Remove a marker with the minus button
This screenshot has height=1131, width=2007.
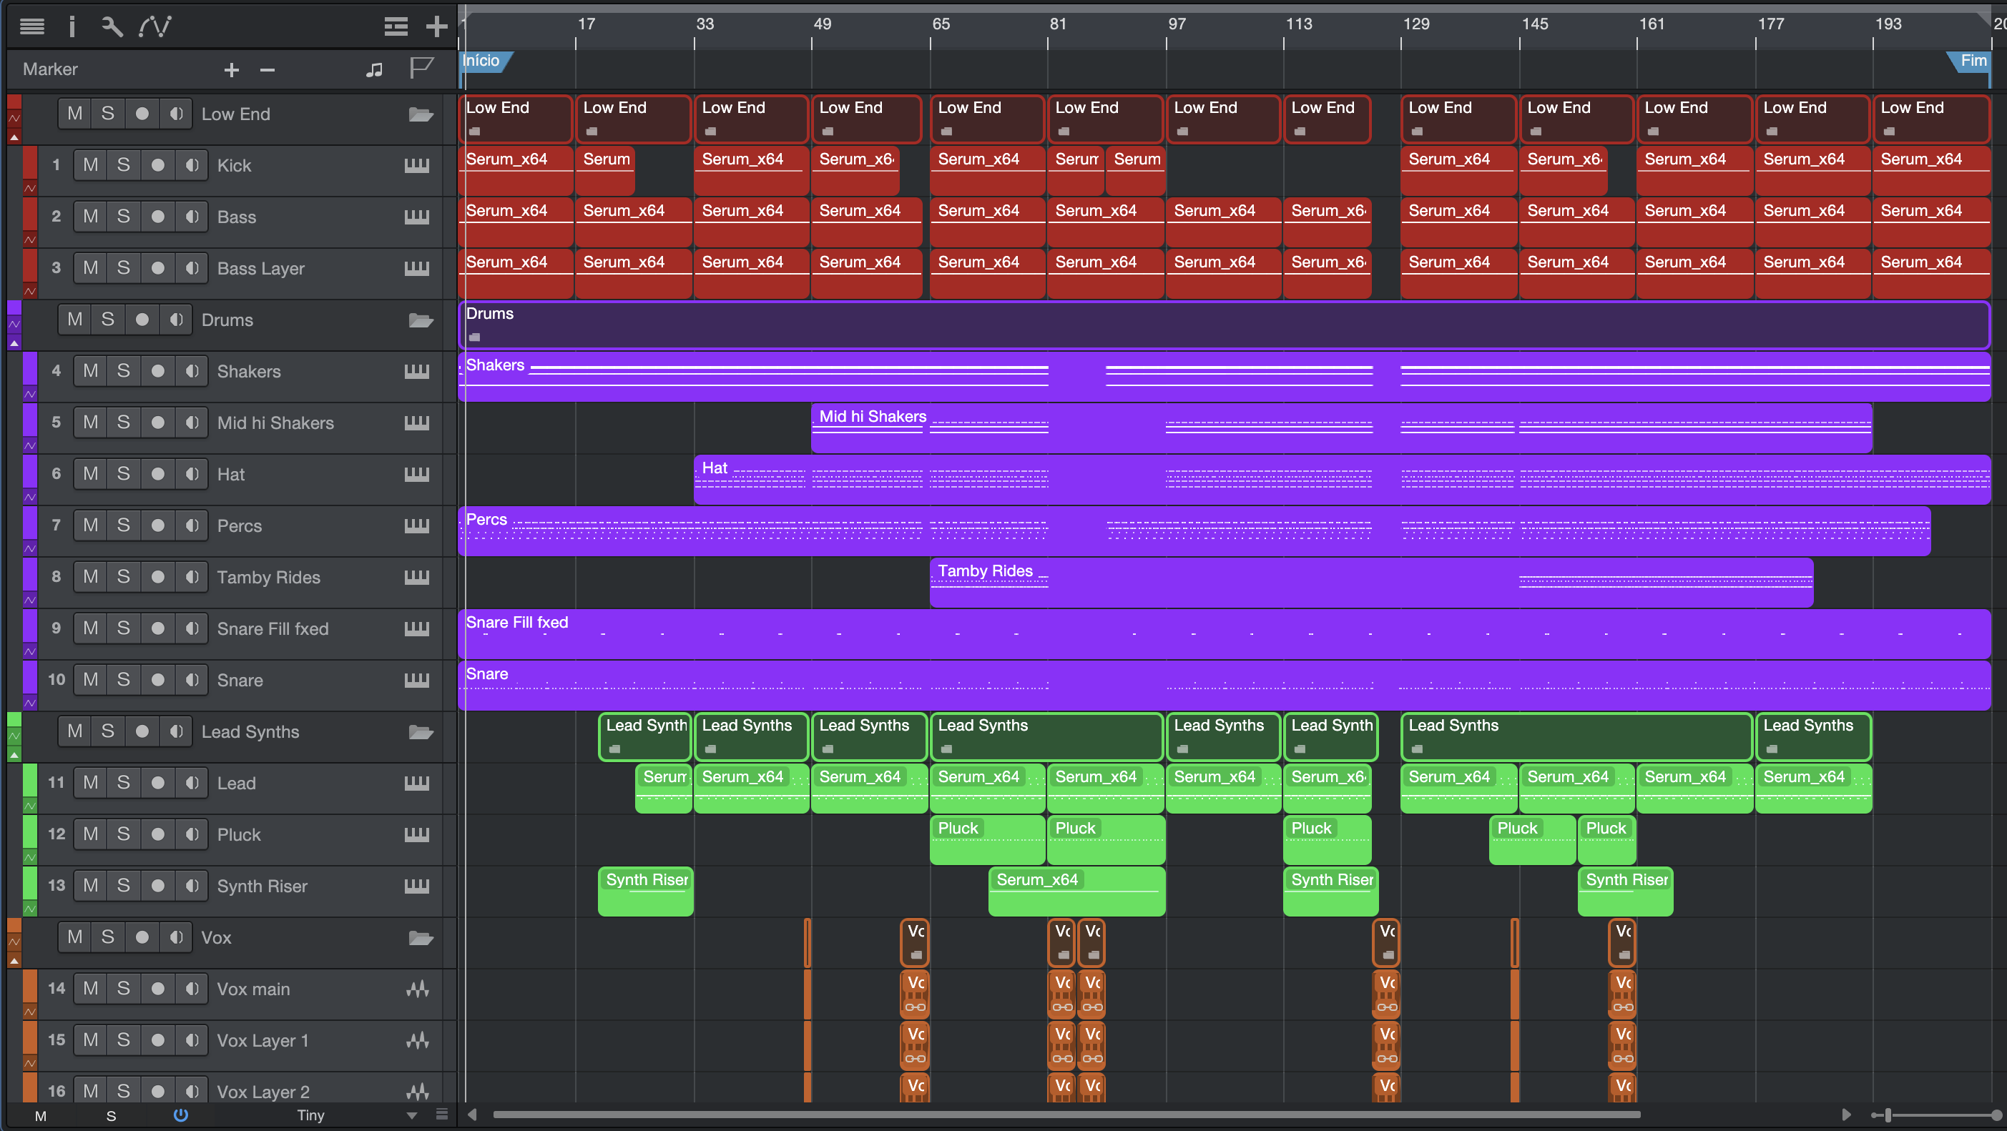pos(268,70)
